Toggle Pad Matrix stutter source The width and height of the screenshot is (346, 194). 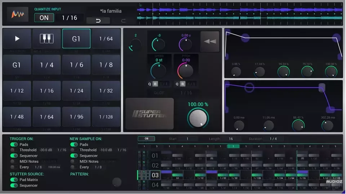tap(14, 180)
